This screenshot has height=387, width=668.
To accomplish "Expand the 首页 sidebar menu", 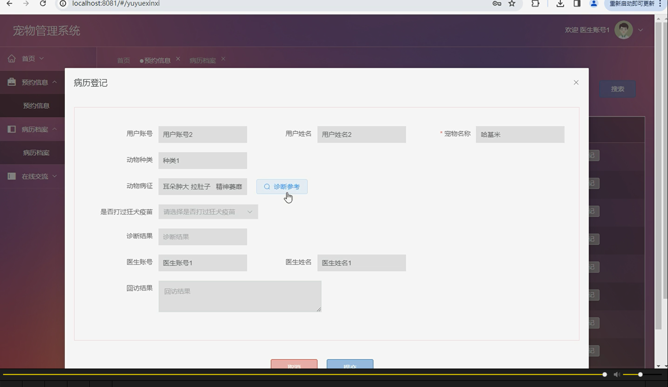I will [x=33, y=58].
